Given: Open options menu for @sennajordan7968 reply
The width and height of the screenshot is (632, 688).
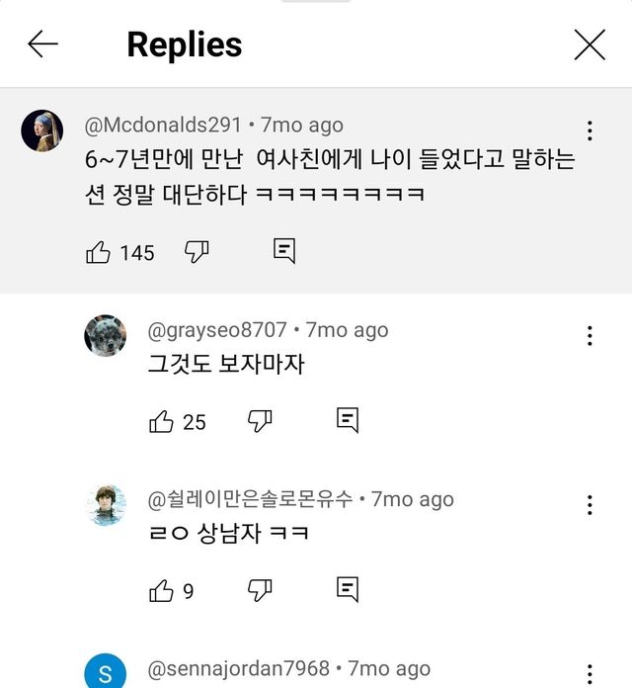Looking at the screenshot, I should point(590,673).
